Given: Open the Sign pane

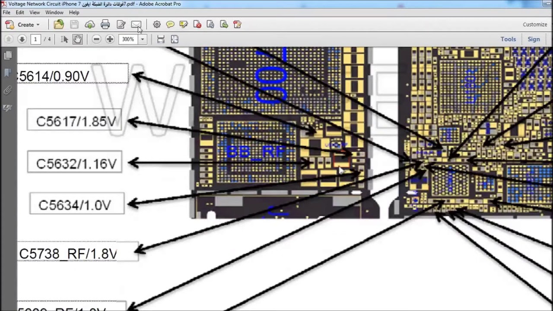Looking at the screenshot, I should pyautogui.click(x=534, y=39).
